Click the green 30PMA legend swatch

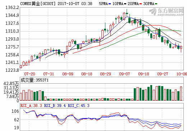[x=156, y=4]
